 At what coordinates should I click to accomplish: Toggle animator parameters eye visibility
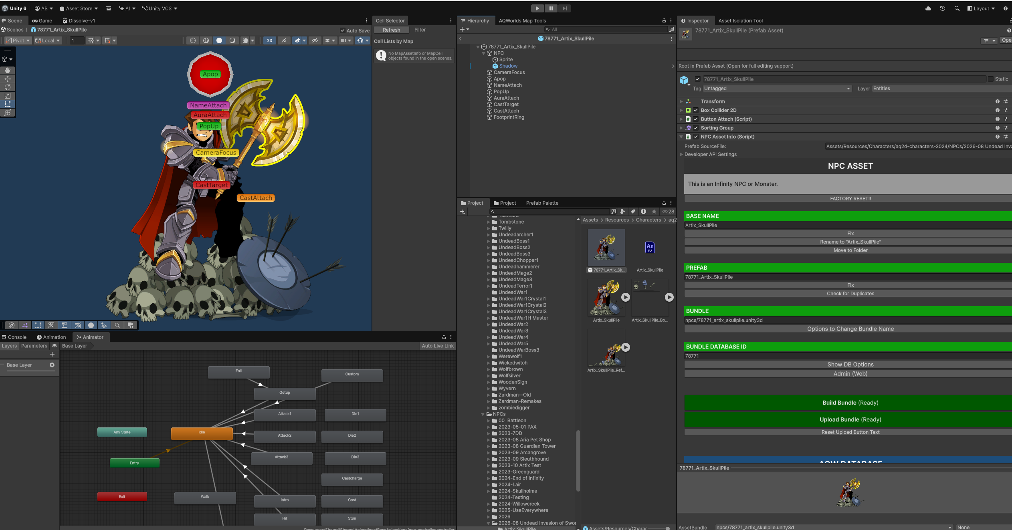coord(55,346)
